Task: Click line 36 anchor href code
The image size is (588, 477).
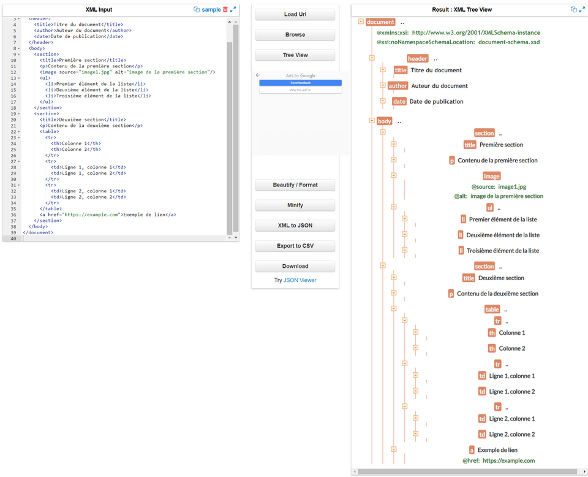Action: pos(108,215)
